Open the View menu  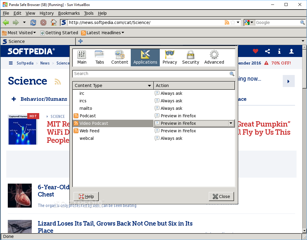pos(30,13)
